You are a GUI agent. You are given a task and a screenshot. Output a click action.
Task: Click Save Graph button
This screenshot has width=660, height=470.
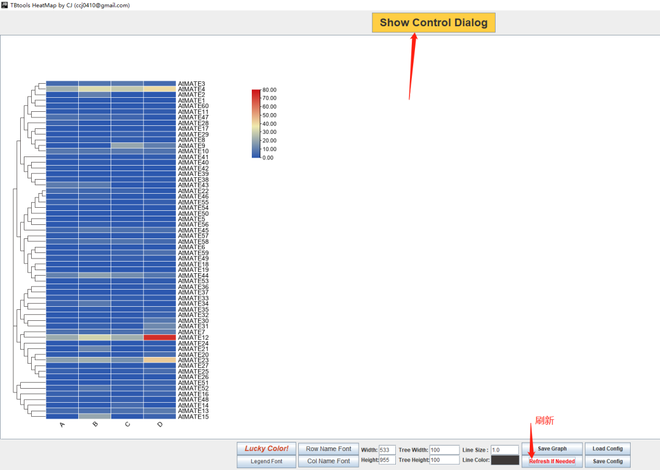coord(552,449)
